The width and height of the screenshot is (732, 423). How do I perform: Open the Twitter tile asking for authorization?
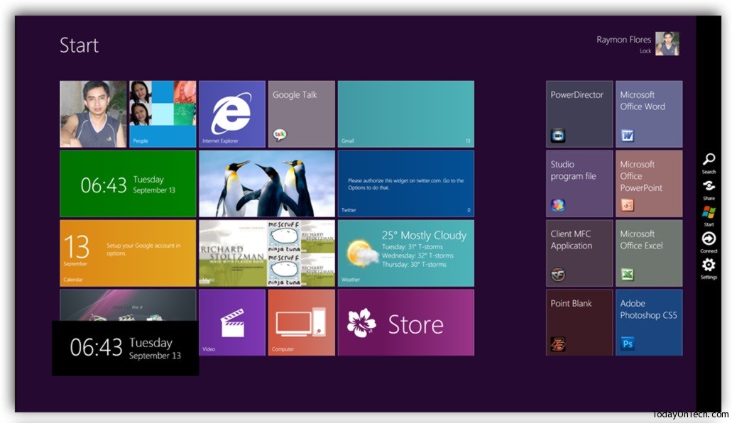[405, 184]
